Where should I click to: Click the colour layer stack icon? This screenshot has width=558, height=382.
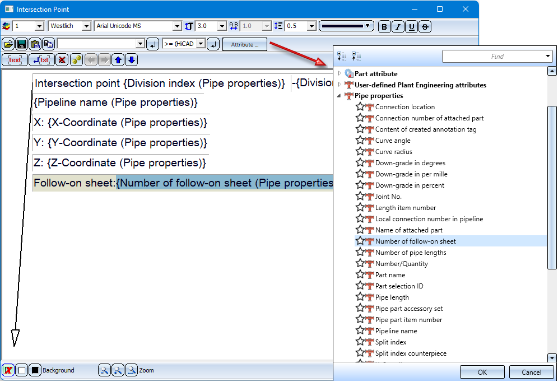click(6, 26)
